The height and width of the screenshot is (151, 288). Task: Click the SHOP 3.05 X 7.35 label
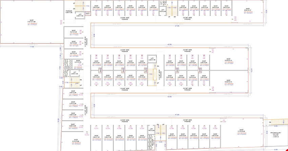pyautogui.click(x=97, y=136)
